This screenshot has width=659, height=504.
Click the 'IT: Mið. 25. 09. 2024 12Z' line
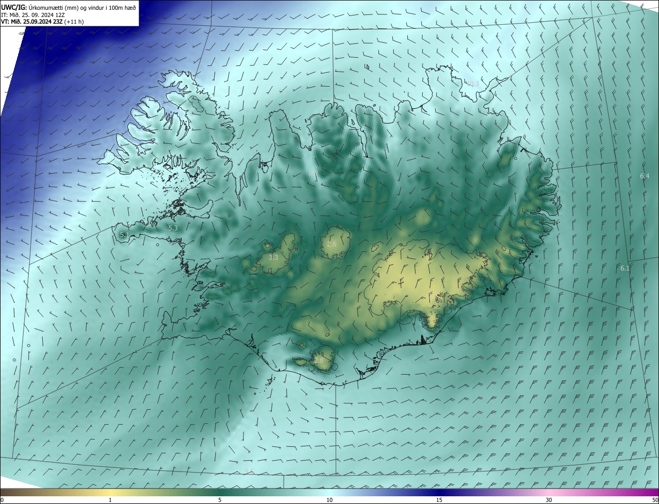33,14
